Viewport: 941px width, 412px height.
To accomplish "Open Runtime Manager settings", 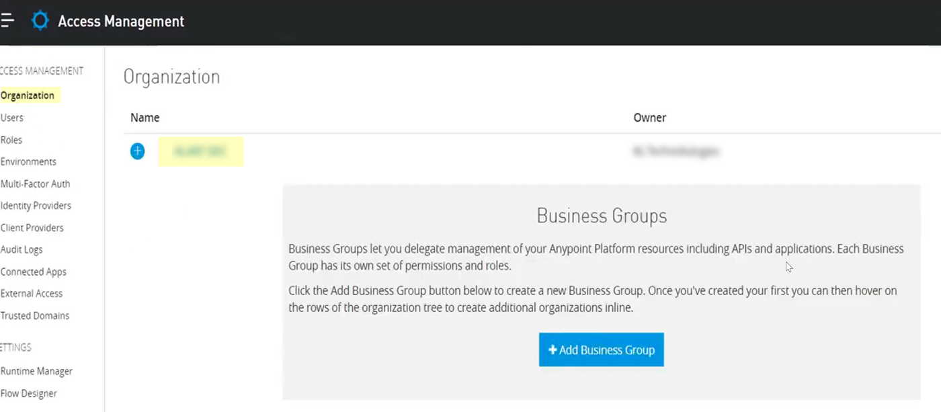I will (36, 371).
